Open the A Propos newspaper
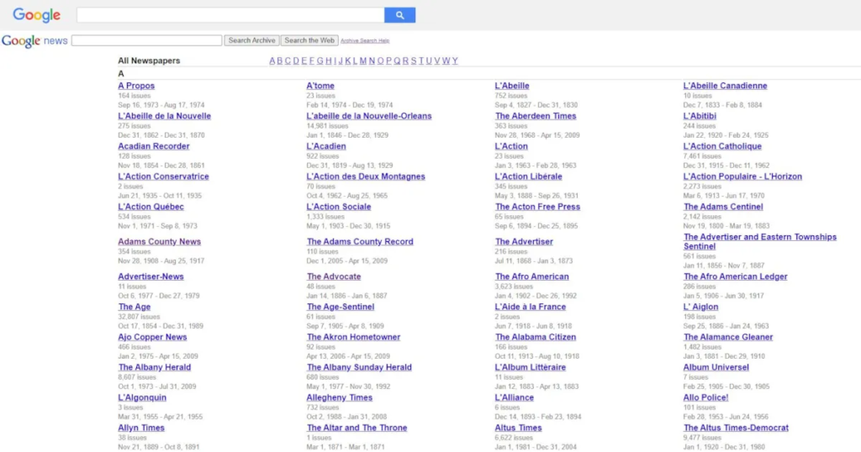 (136, 86)
